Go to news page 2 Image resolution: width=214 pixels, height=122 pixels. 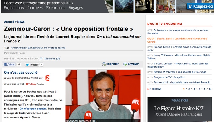tap(189, 89)
